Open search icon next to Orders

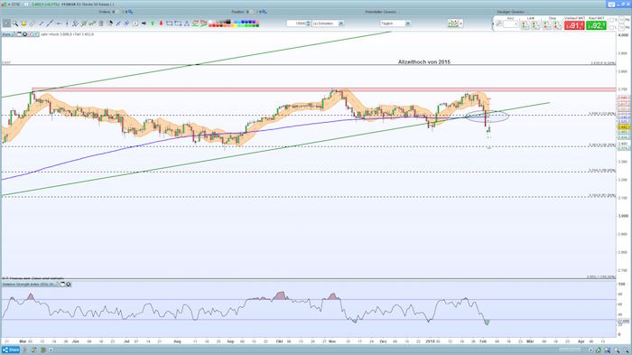131,12
